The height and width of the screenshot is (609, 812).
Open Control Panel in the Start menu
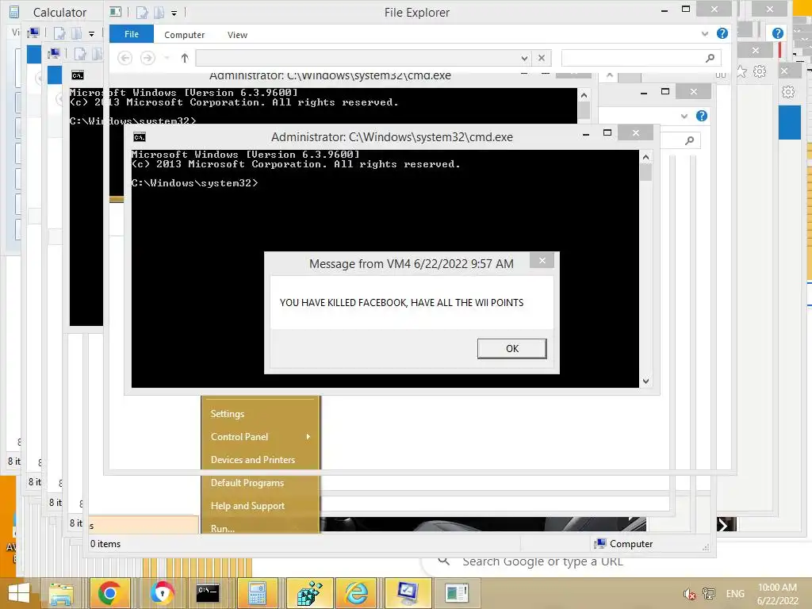coord(239,437)
